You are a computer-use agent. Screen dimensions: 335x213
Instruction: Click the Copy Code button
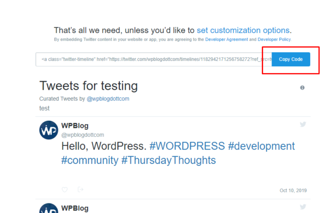coord(290,59)
